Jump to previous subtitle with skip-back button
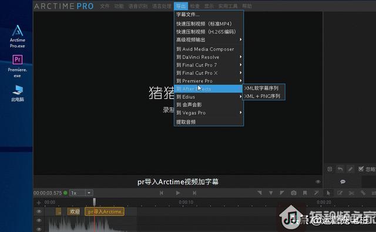This screenshot has width=376, height=232. coord(162,193)
